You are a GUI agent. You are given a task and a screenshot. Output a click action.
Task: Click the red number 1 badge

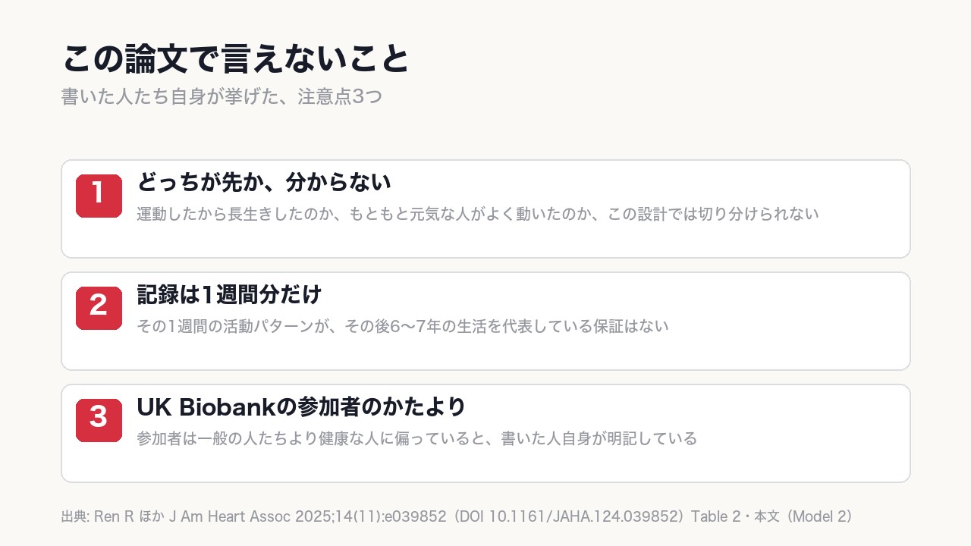99,196
